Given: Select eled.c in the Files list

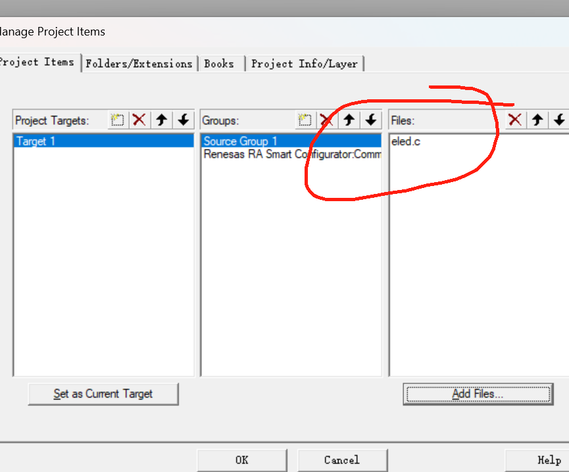Looking at the screenshot, I should point(406,141).
